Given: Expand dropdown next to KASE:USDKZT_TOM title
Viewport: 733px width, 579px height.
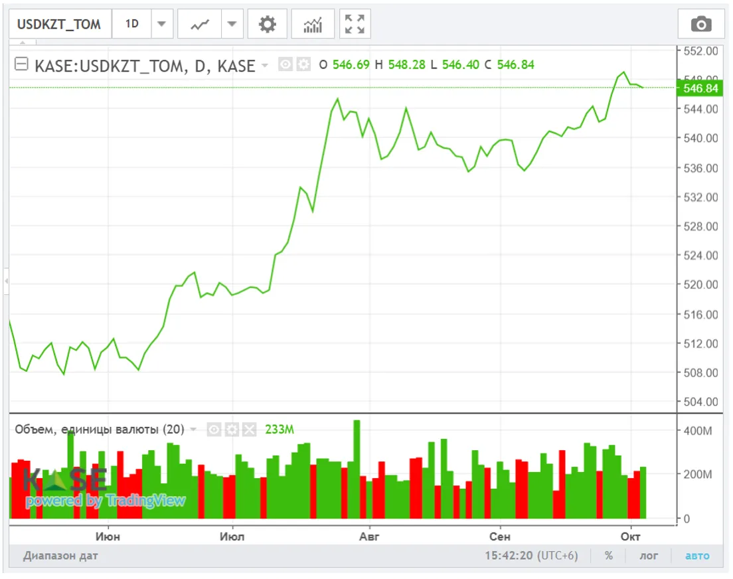Looking at the screenshot, I should pos(265,65).
